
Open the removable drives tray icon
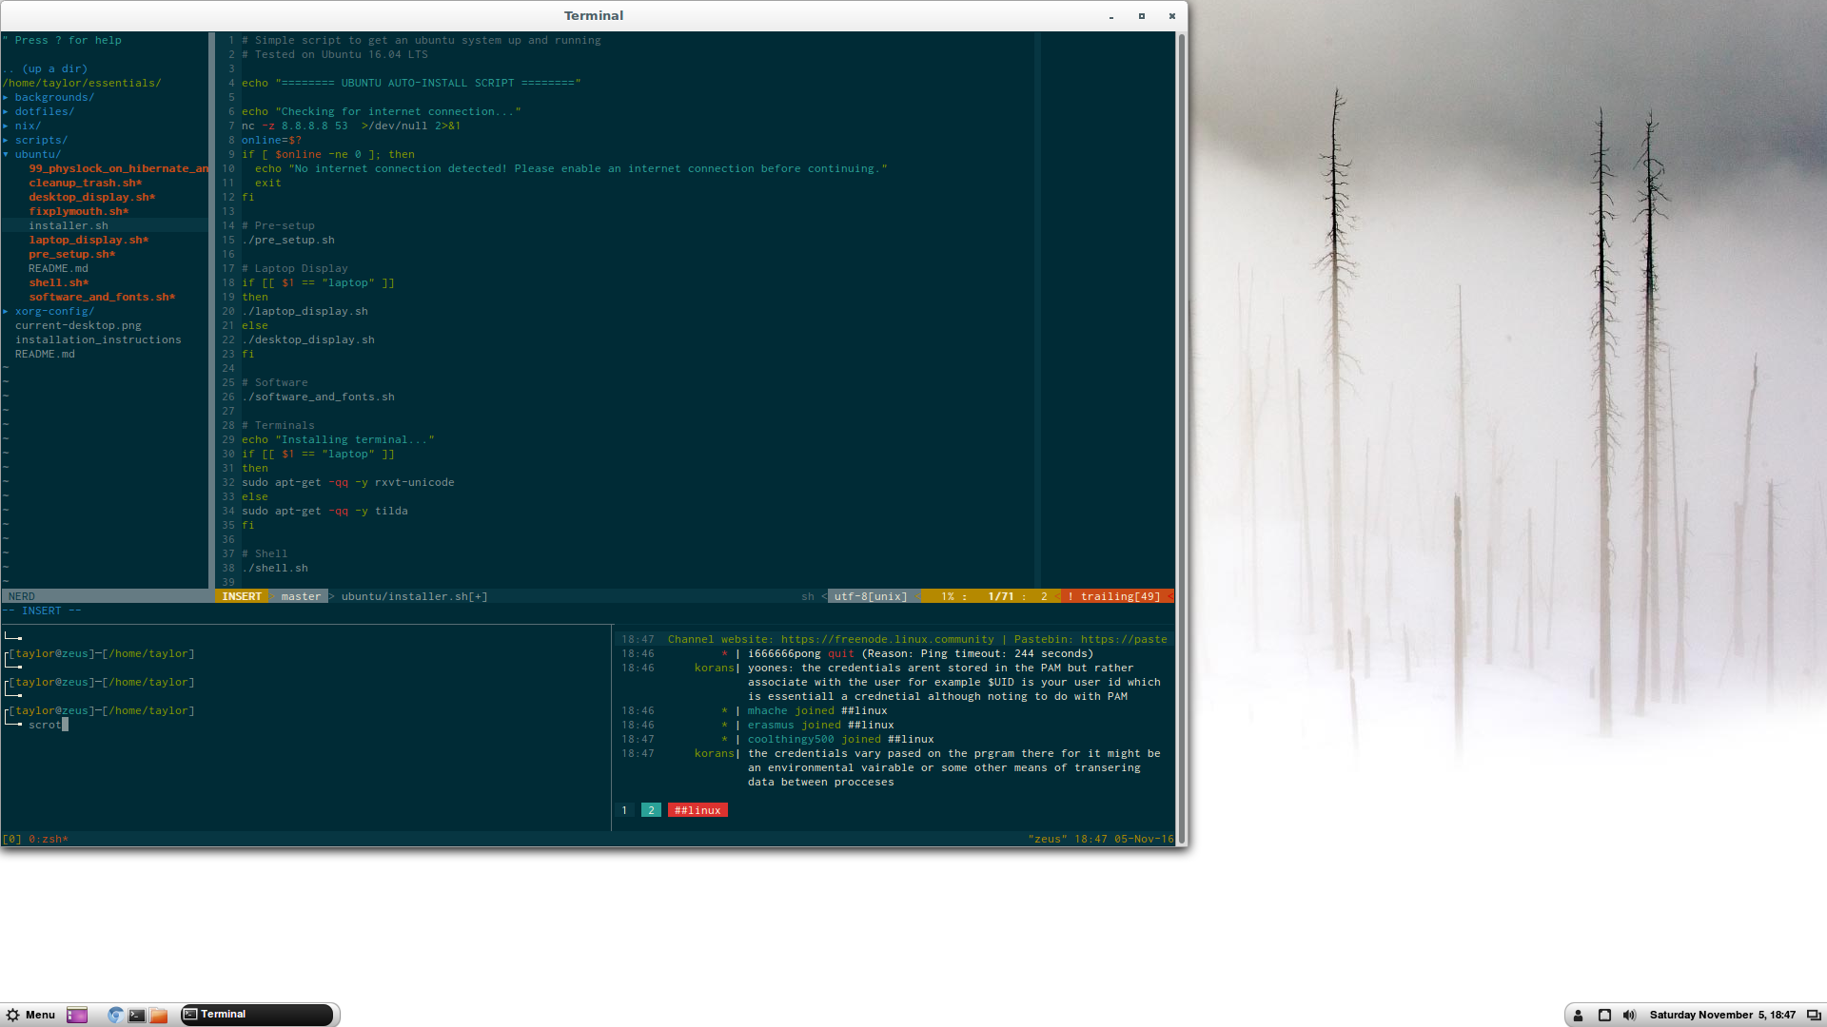[1604, 1015]
